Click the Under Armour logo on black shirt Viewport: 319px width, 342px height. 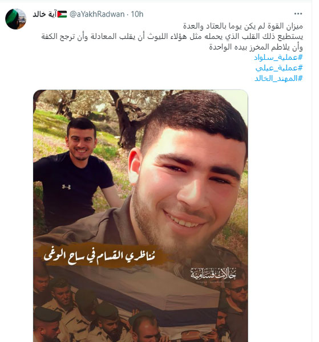pos(66,187)
